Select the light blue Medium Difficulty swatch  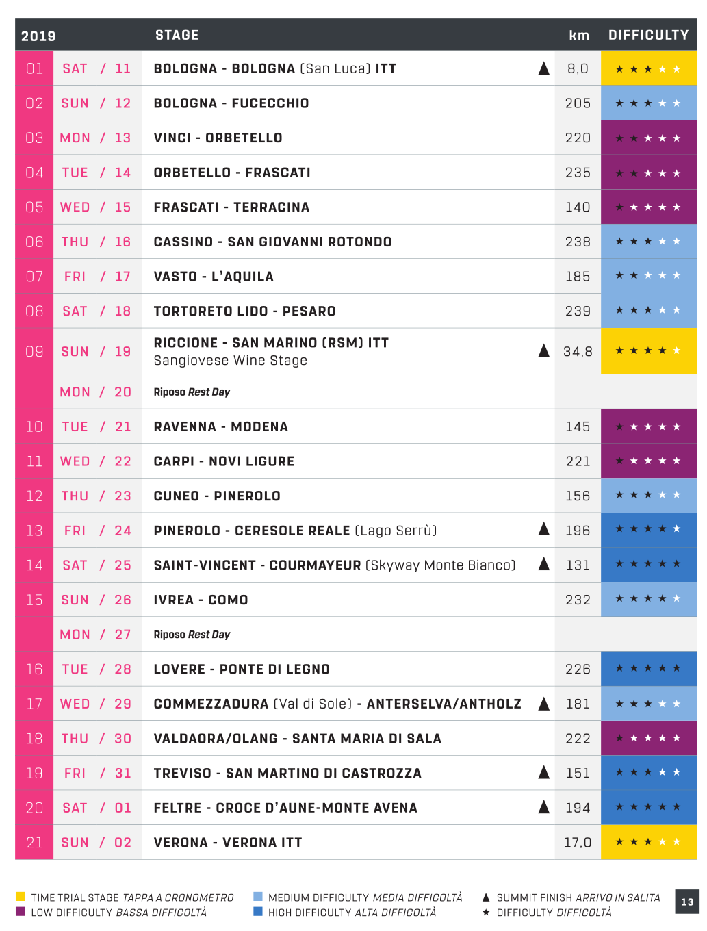coord(258,897)
